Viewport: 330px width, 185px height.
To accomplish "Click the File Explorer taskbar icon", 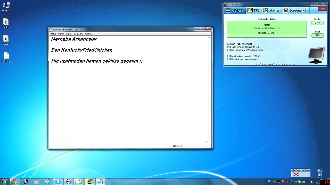I will pyautogui.click(x=79, y=182).
